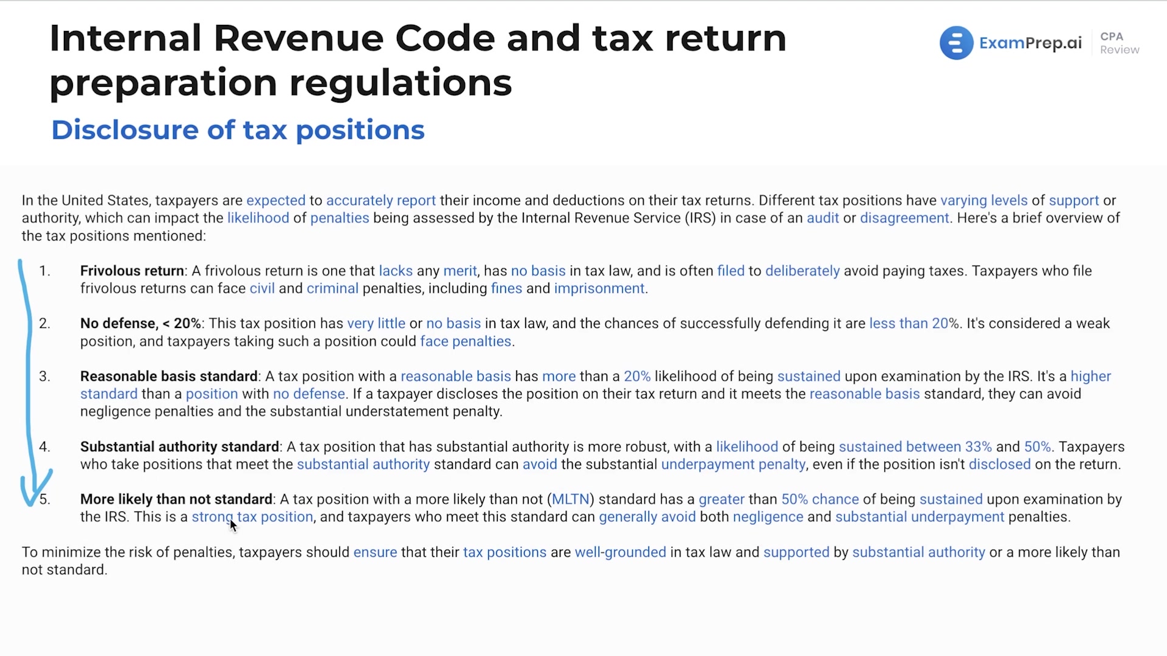The width and height of the screenshot is (1167, 656).
Task: Click the ExamPrep.ai logo icon
Action: pos(956,43)
